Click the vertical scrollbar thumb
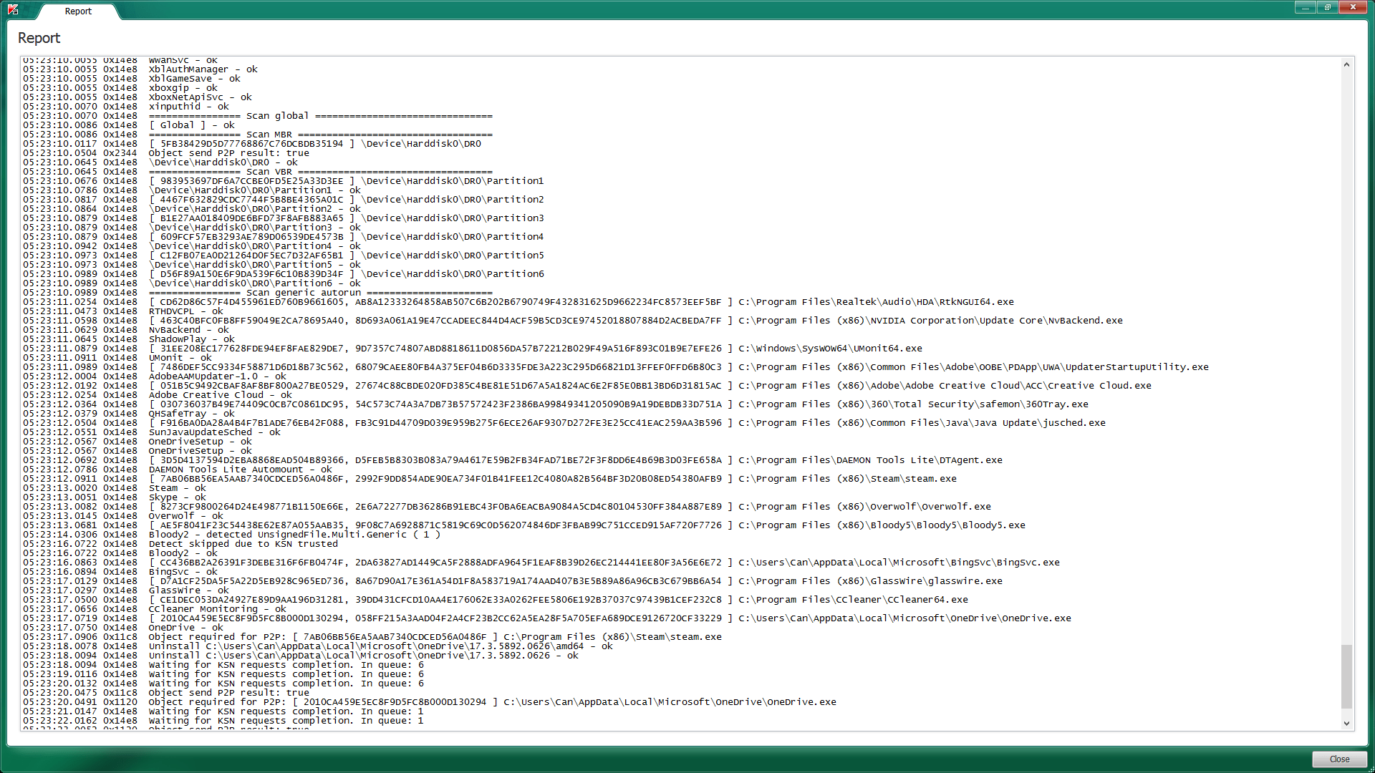Screen dimensions: 1375x773 pyautogui.click(x=1346, y=676)
